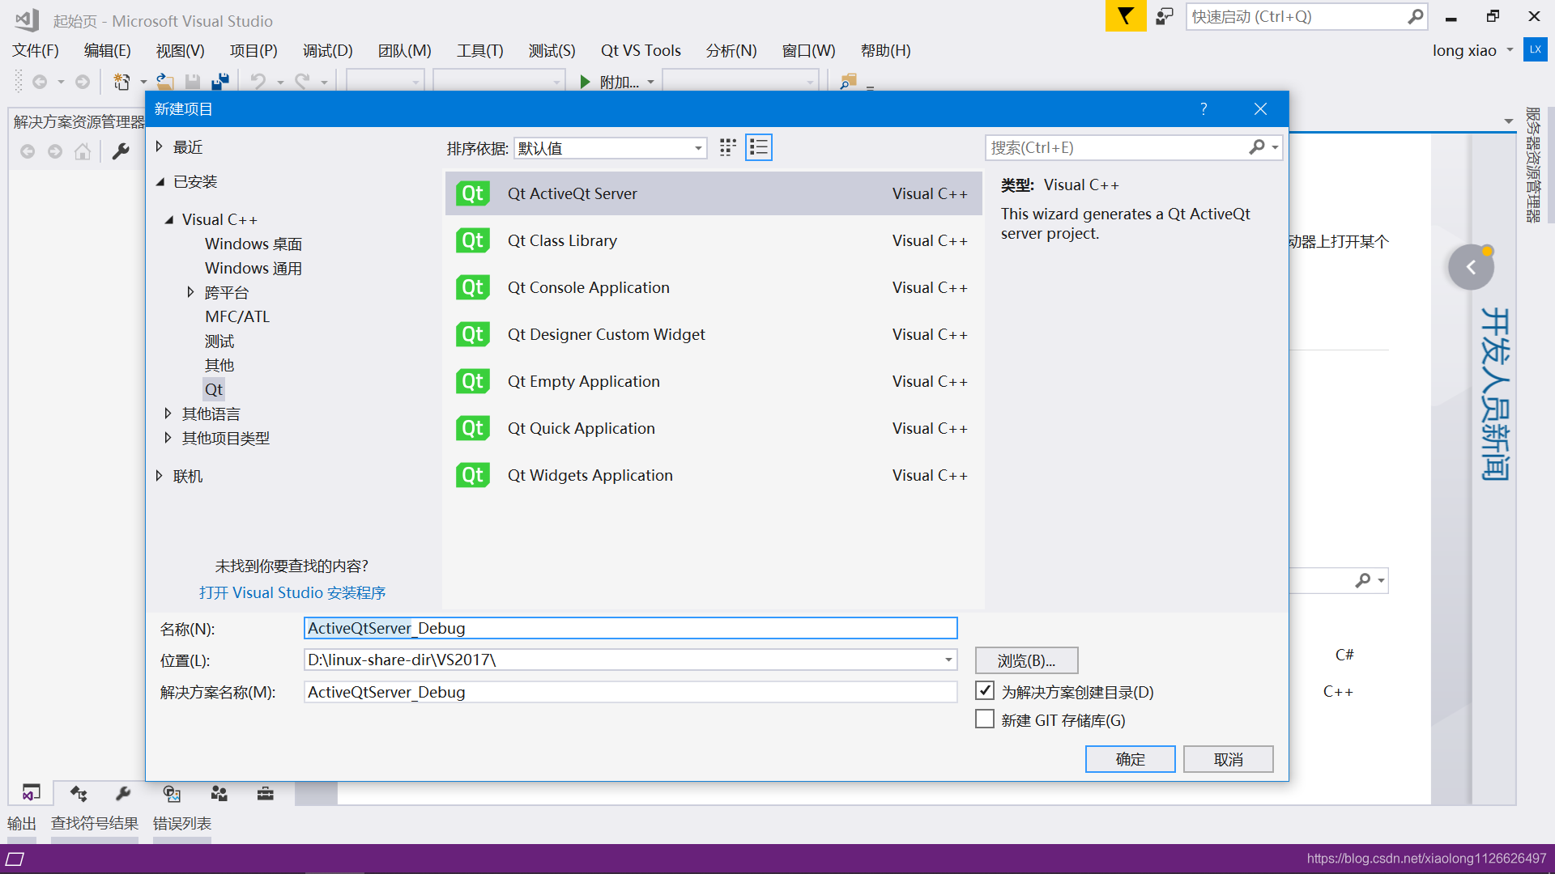Click the wrench properties icon in Solution Explorer
The image size is (1555, 874).
tap(121, 151)
